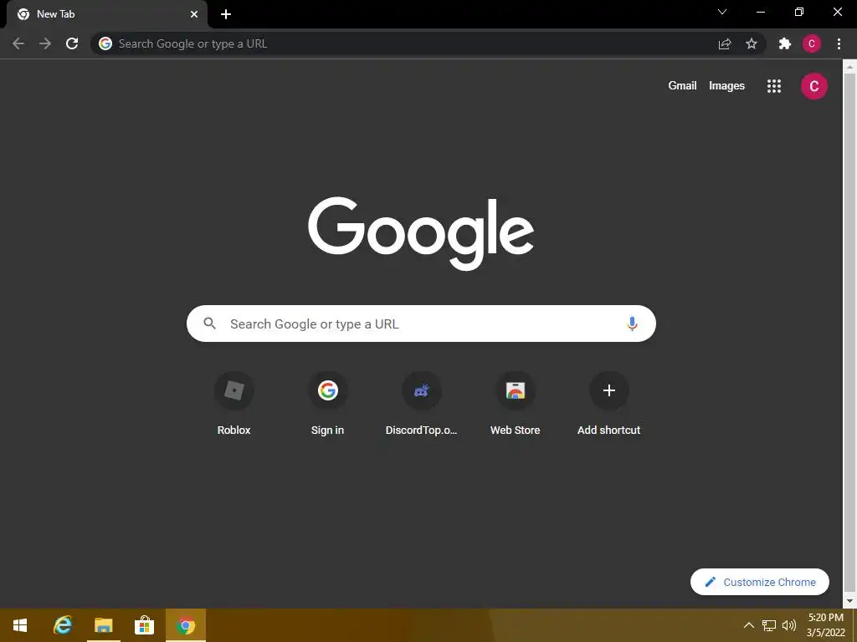Click the Google site icon in address bar
The image size is (857, 642).
click(105, 43)
